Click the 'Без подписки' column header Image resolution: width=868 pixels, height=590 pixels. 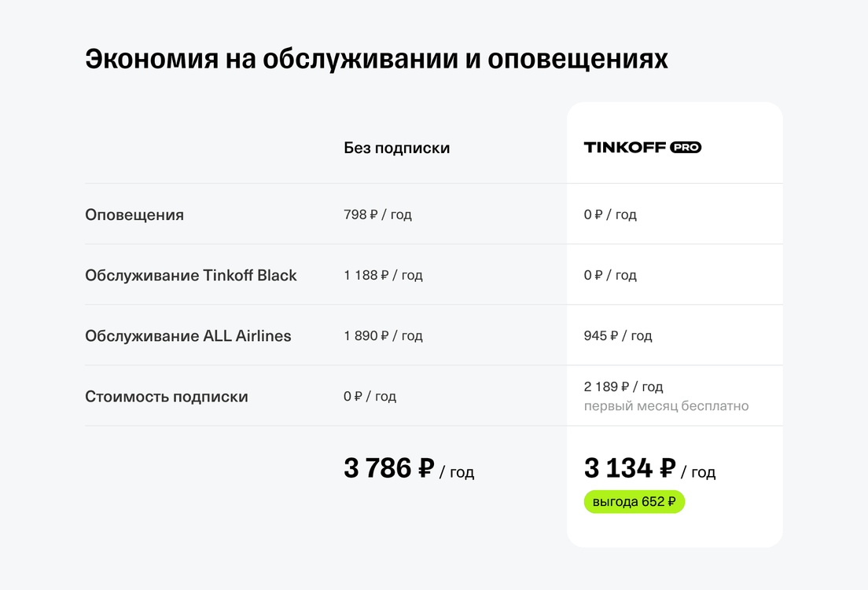pos(396,148)
